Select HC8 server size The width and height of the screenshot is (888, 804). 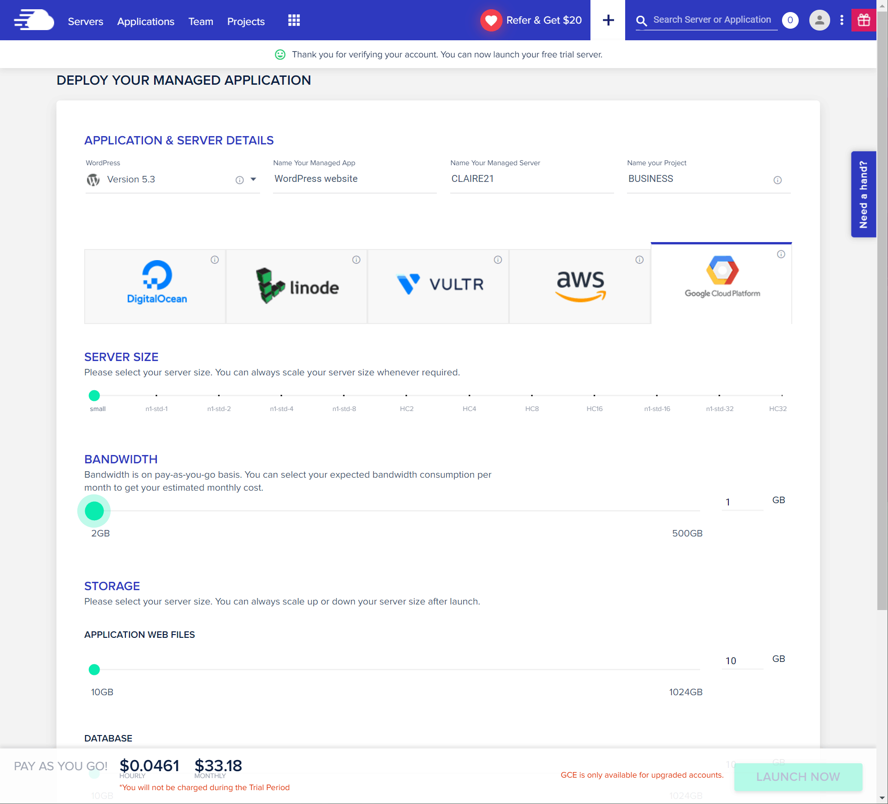click(532, 409)
